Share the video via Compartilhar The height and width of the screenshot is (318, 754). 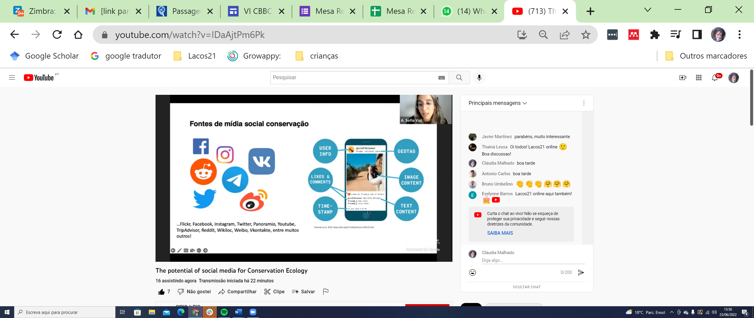click(237, 291)
